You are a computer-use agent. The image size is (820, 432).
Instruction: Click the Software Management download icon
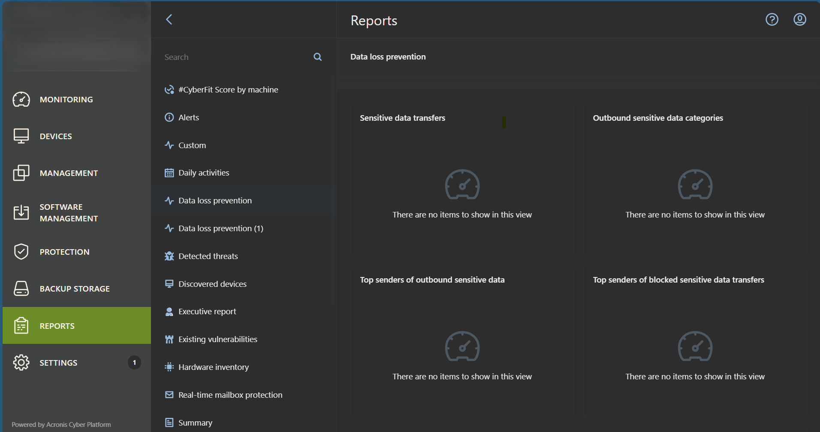tap(21, 212)
